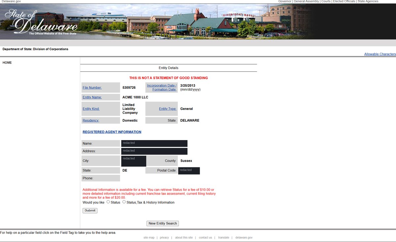This screenshot has width=396, height=242.
Task: Open the Delaware.gov link at top left
Action: 11,1
